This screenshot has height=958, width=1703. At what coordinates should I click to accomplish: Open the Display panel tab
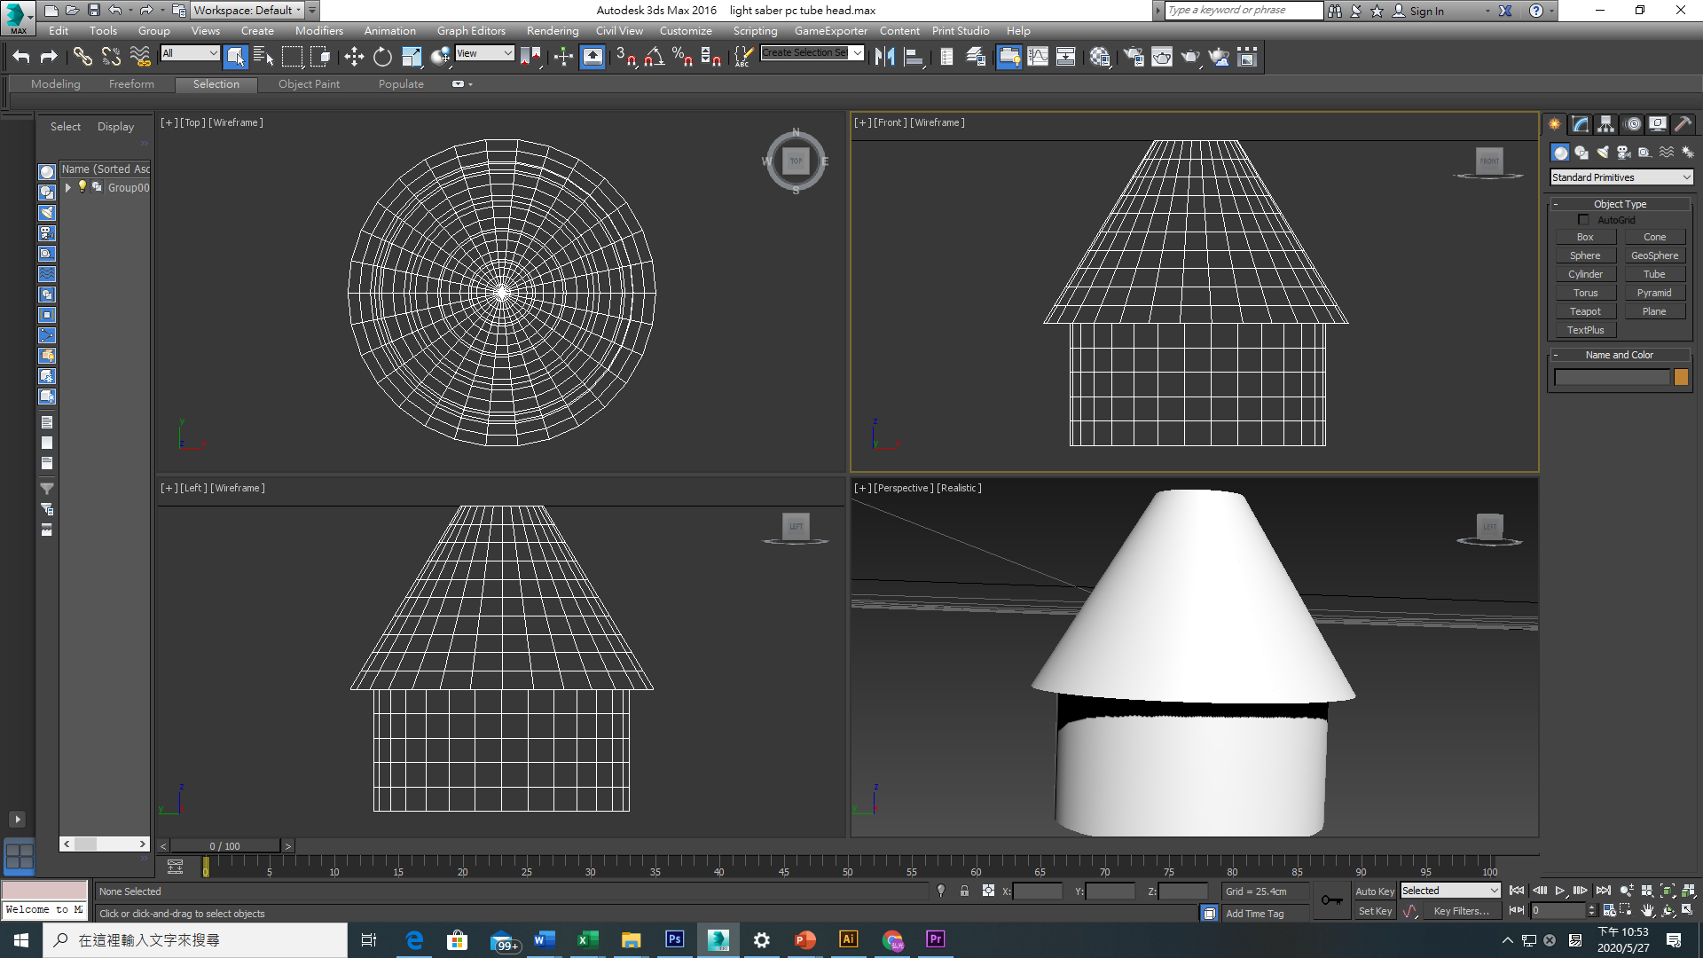coord(1658,124)
